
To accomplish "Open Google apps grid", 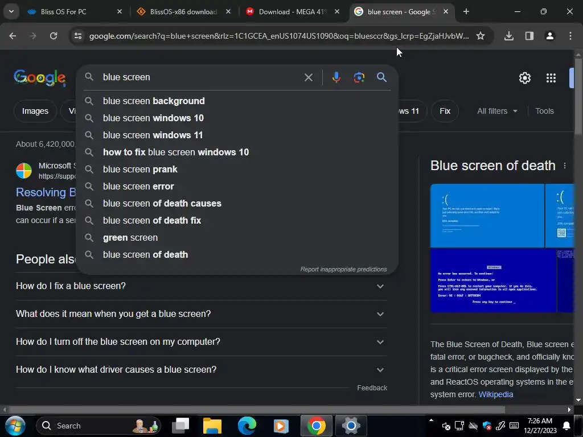I will [x=551, y=77].
